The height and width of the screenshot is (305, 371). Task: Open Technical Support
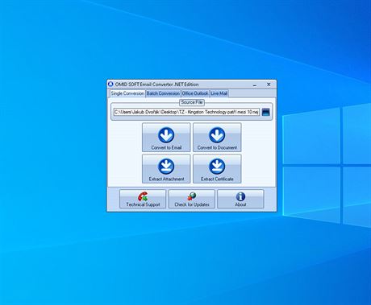tap(143, 199)
